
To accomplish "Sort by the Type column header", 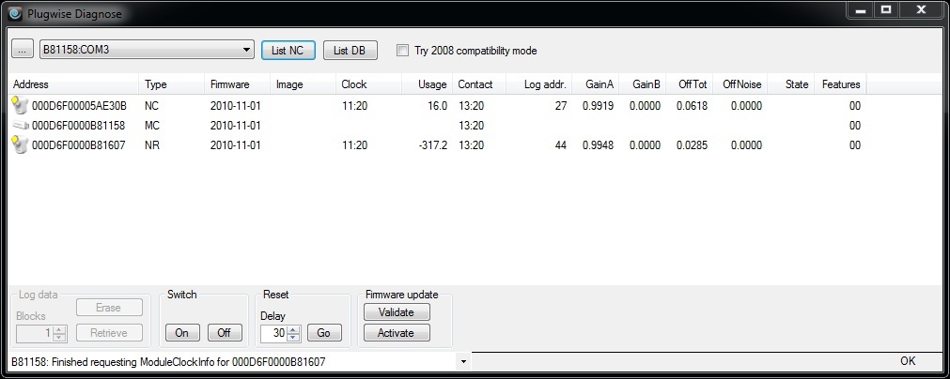I will click(x=171, y=84).
